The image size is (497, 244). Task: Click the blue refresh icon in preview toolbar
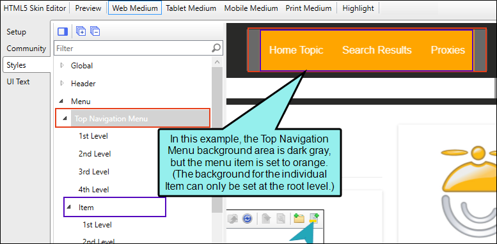coord(247,218)
